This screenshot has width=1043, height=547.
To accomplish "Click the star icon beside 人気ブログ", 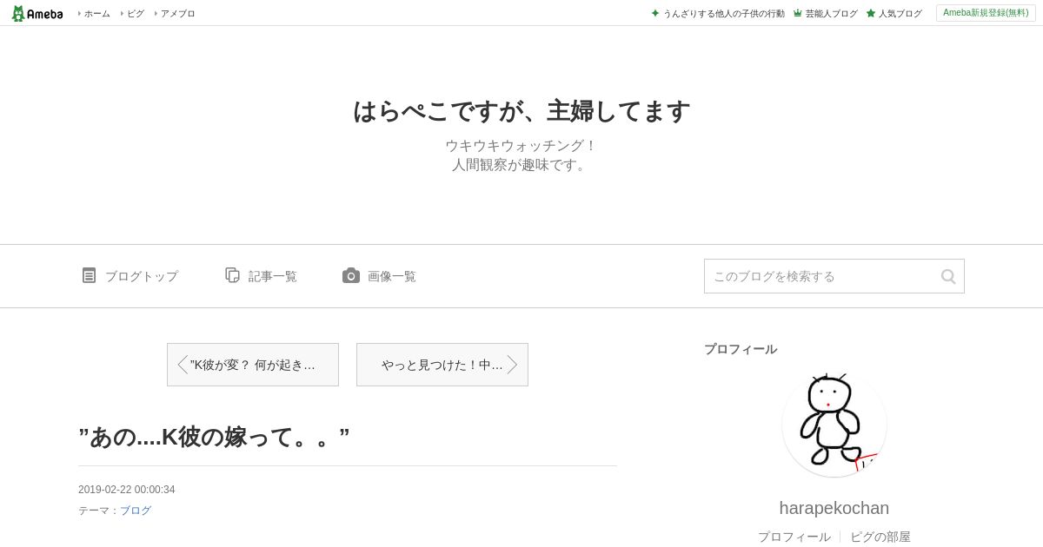I will tap(871, 13).
